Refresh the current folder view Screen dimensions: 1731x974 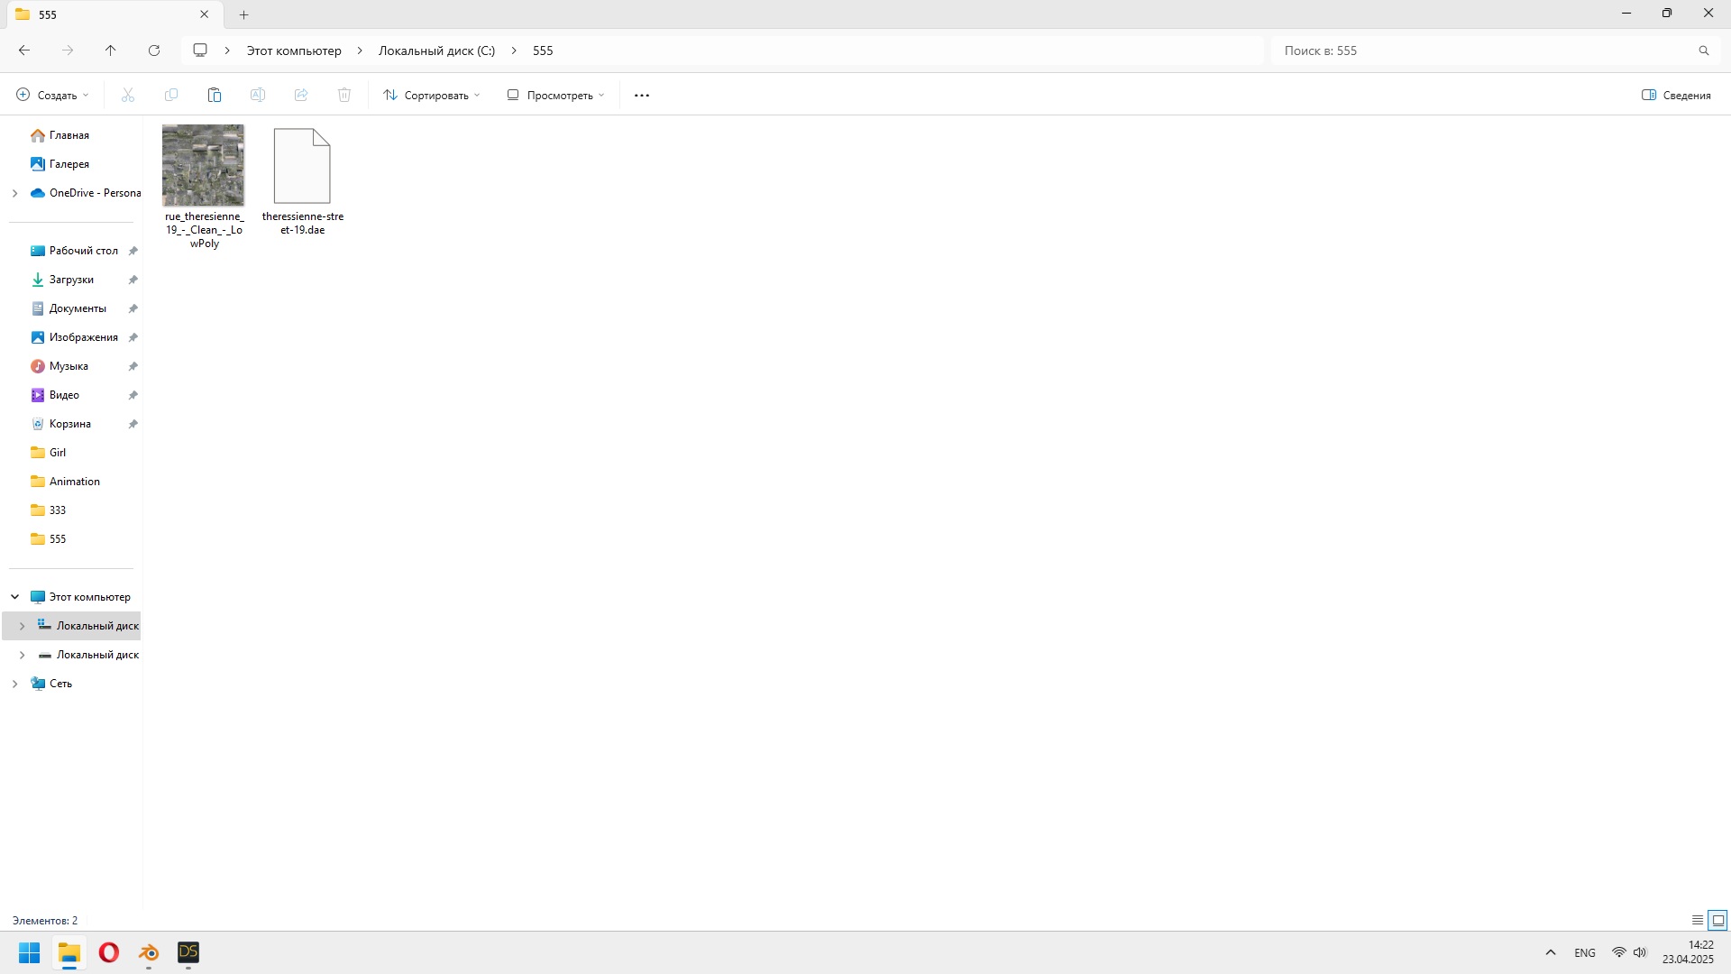154,51
